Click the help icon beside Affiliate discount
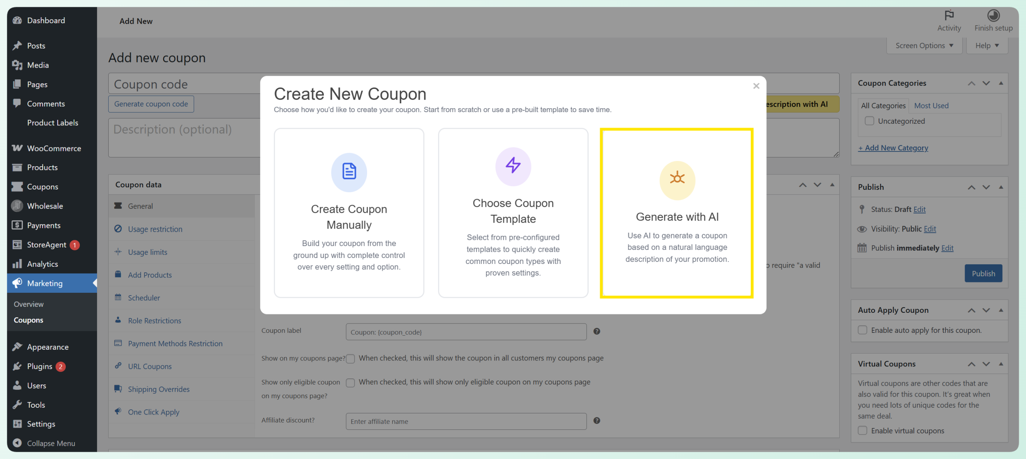The height and width of the screenshot is (459, 1026). point(597,421)
